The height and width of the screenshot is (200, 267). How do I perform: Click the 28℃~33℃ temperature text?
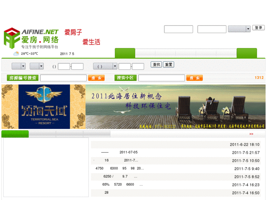pos(29,54)
